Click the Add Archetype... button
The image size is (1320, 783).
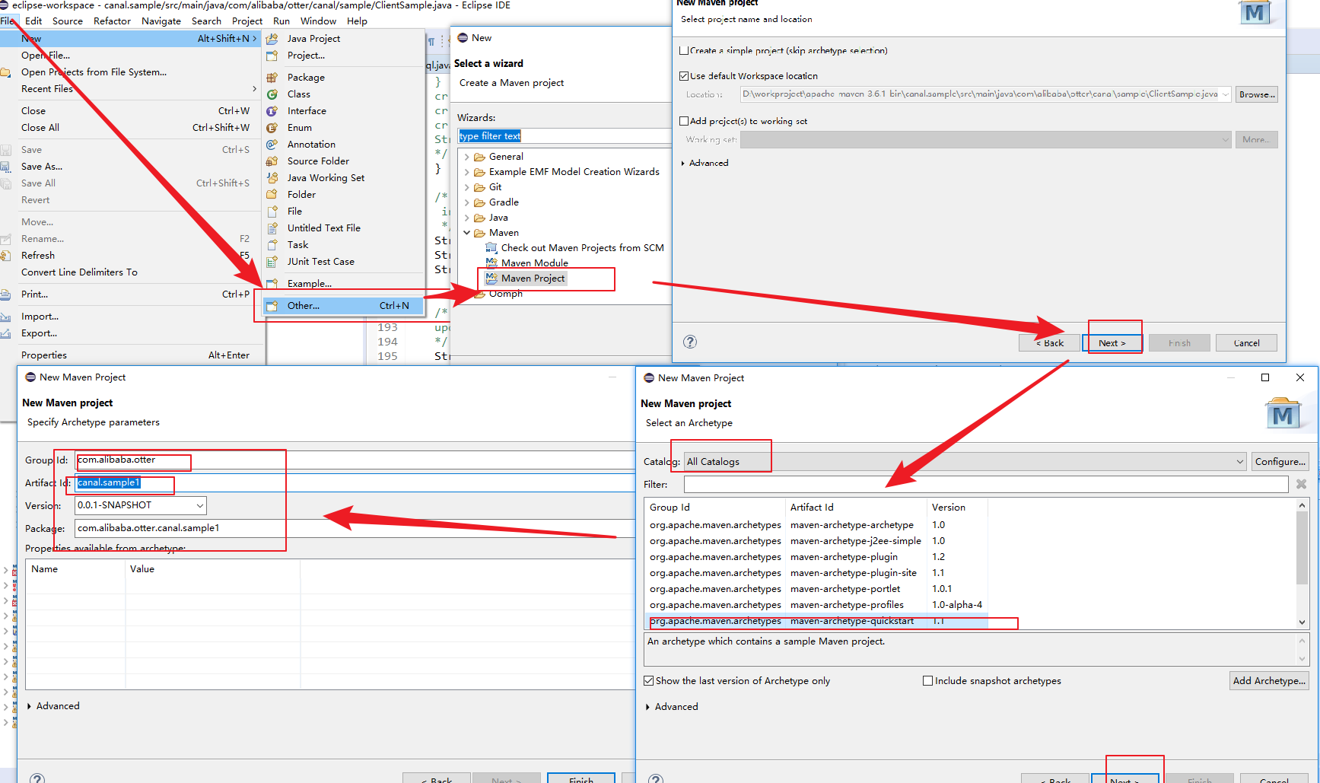point(1268,680)
